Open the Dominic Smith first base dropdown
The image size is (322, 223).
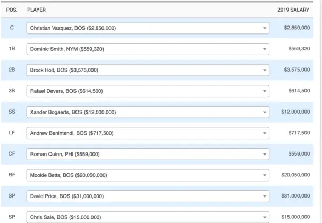click(x=148, y=49)
